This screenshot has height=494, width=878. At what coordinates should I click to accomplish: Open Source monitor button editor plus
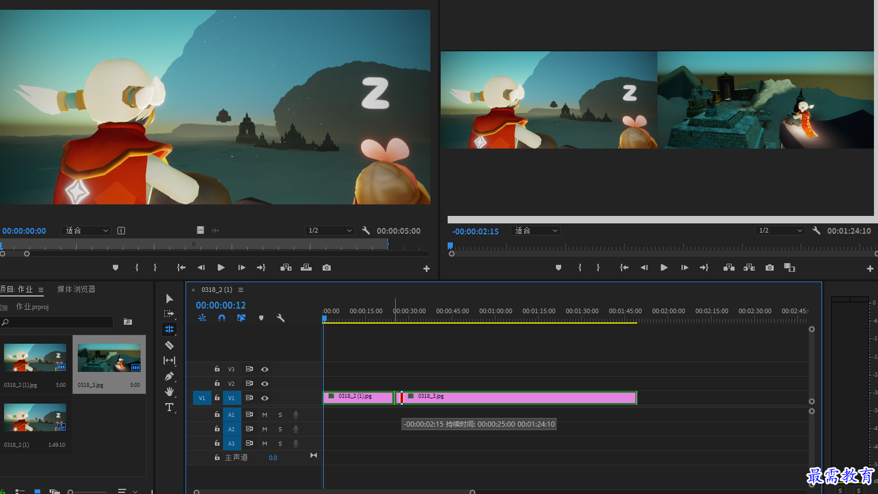[426, 269]
